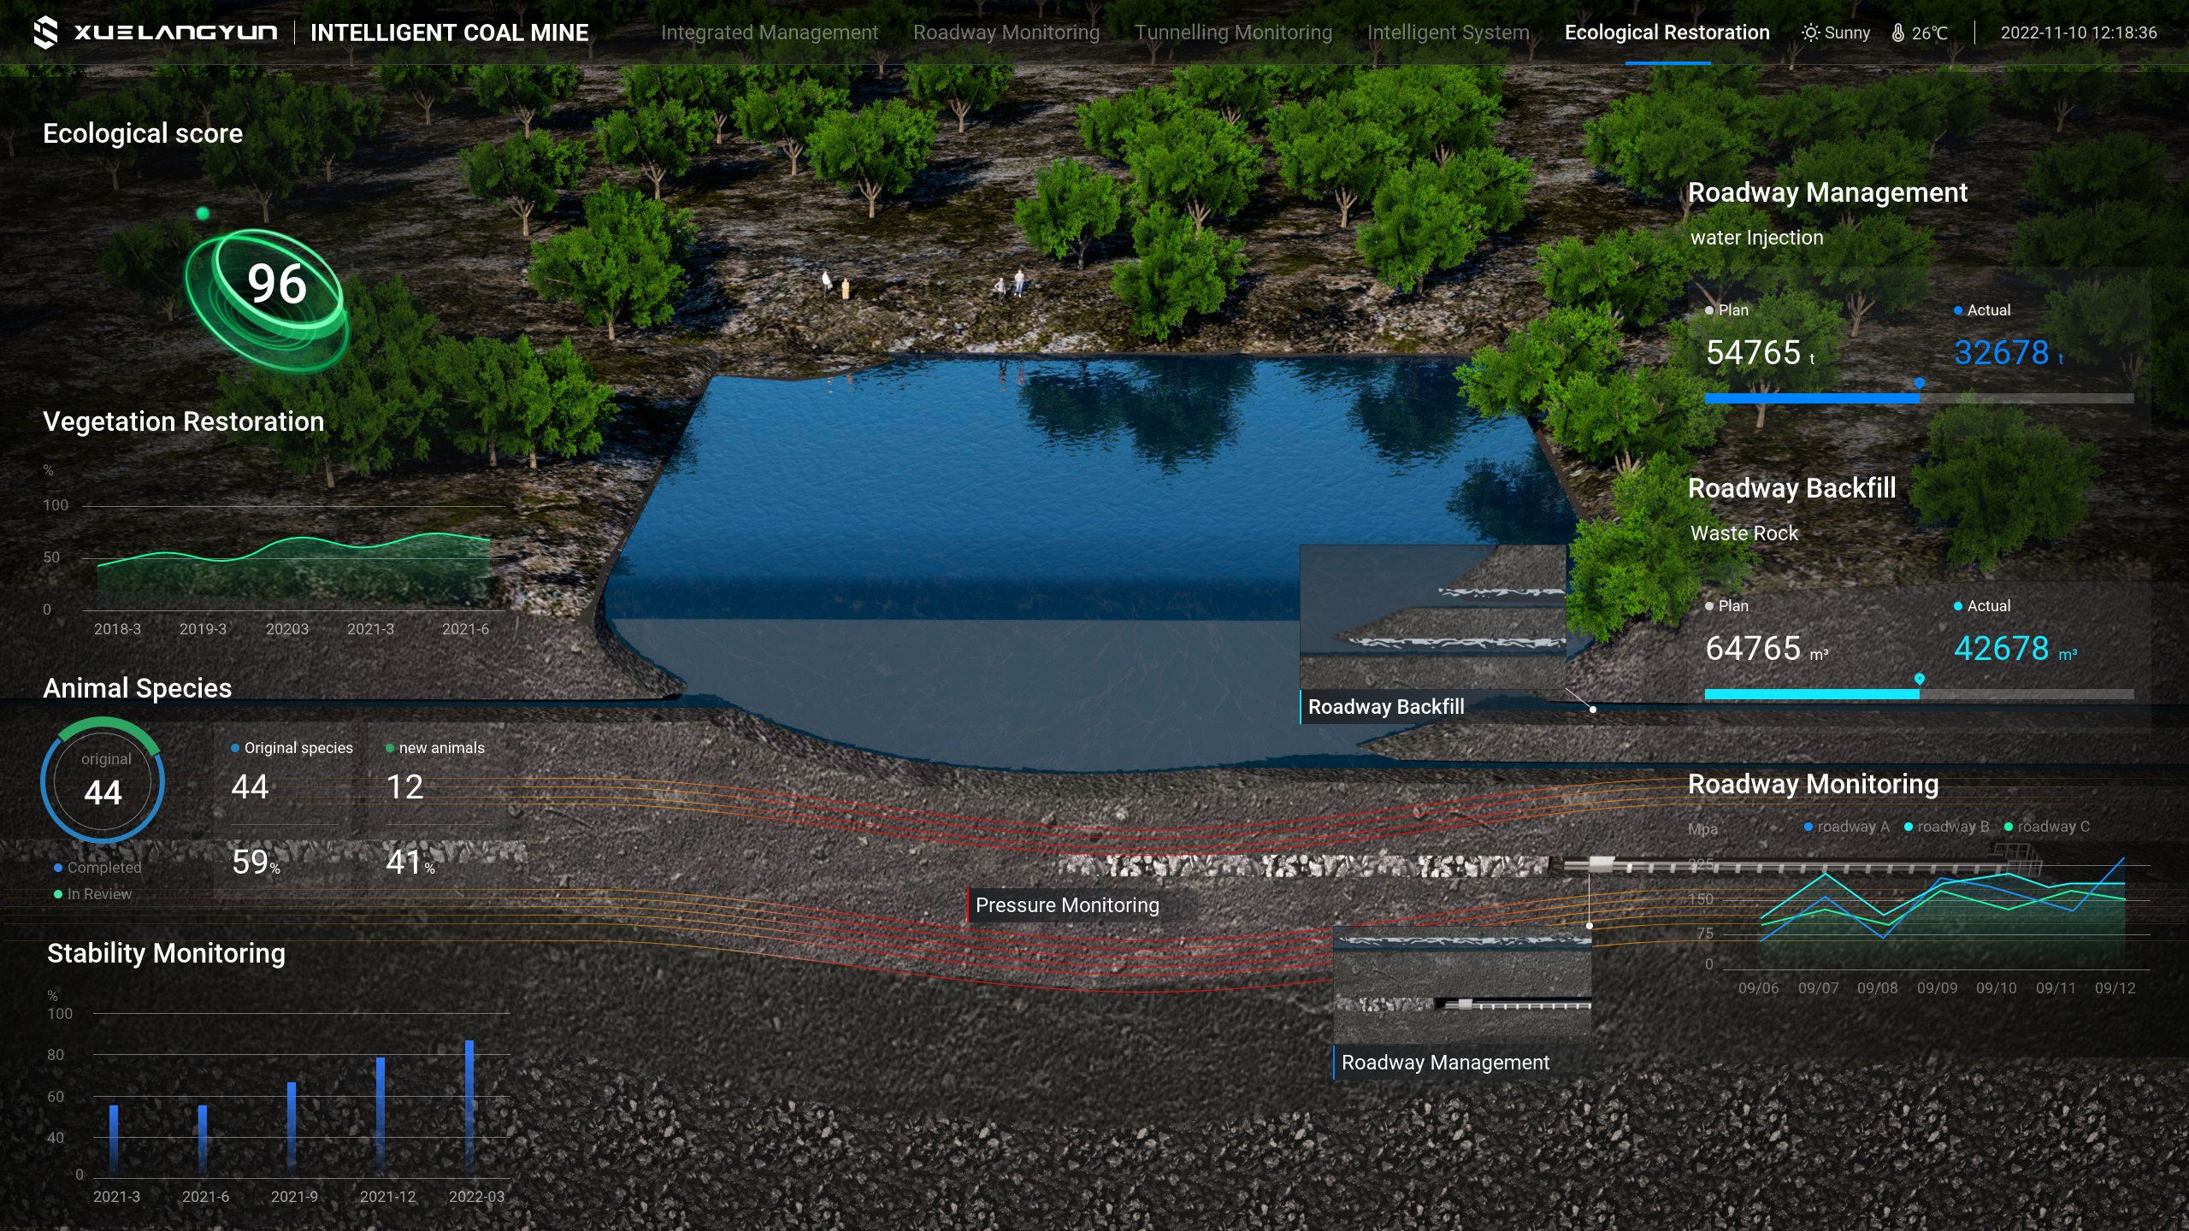Toggle the roadway A legend
The image size is (2189, 1231).
pyautogui.click(x=1850, y=827)
